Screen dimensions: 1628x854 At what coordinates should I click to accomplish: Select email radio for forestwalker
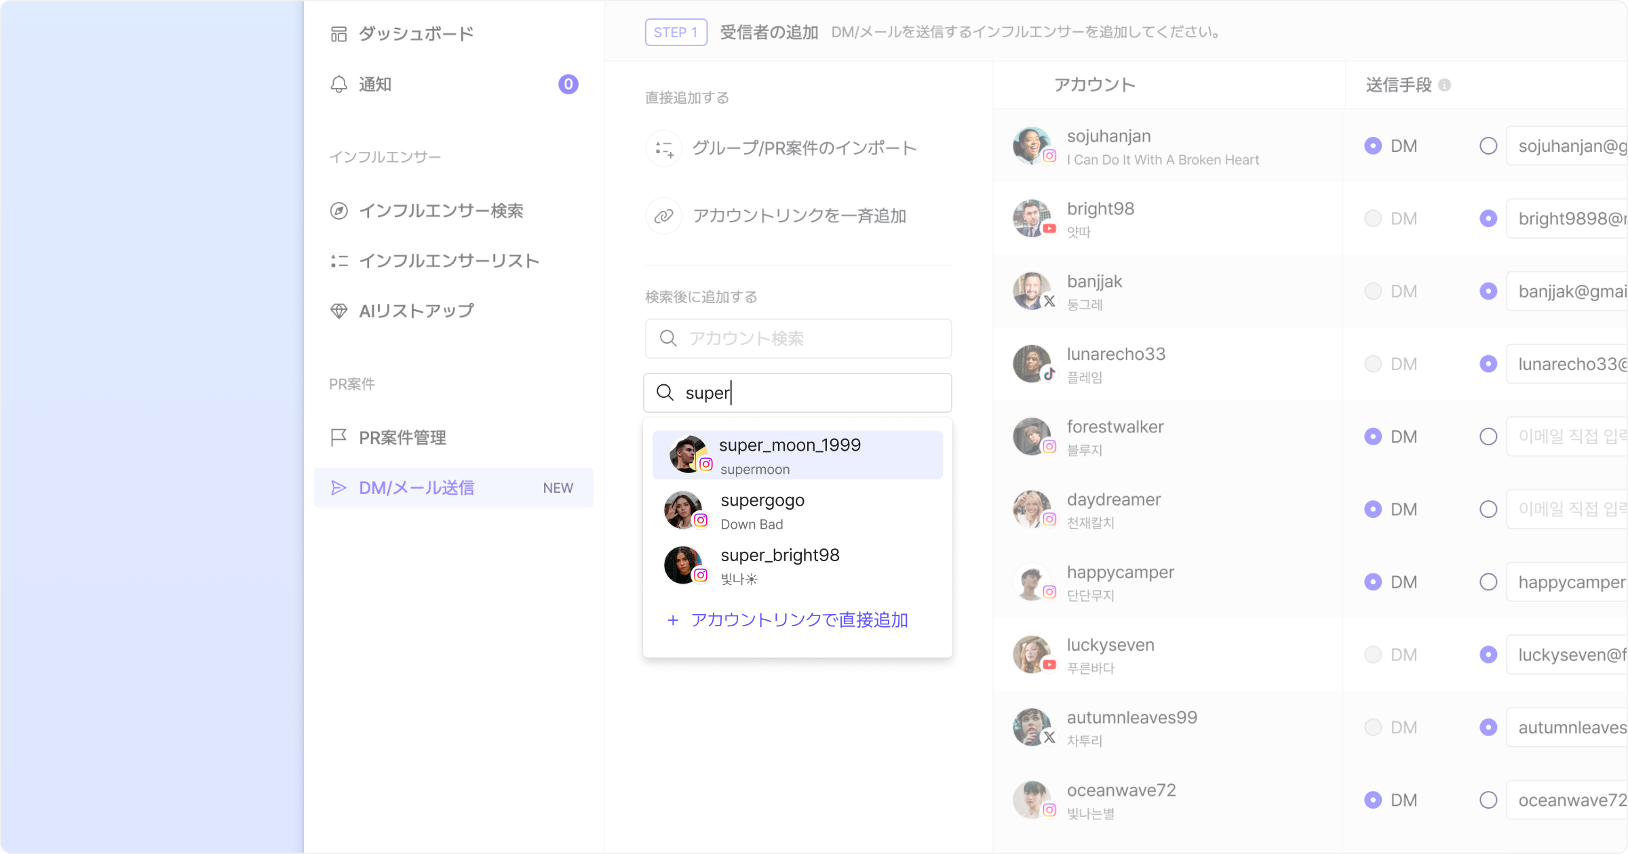click(1488, 436)
